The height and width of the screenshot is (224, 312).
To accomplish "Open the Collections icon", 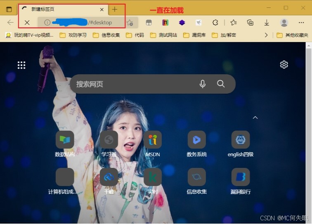I will (x=250, y=23).
